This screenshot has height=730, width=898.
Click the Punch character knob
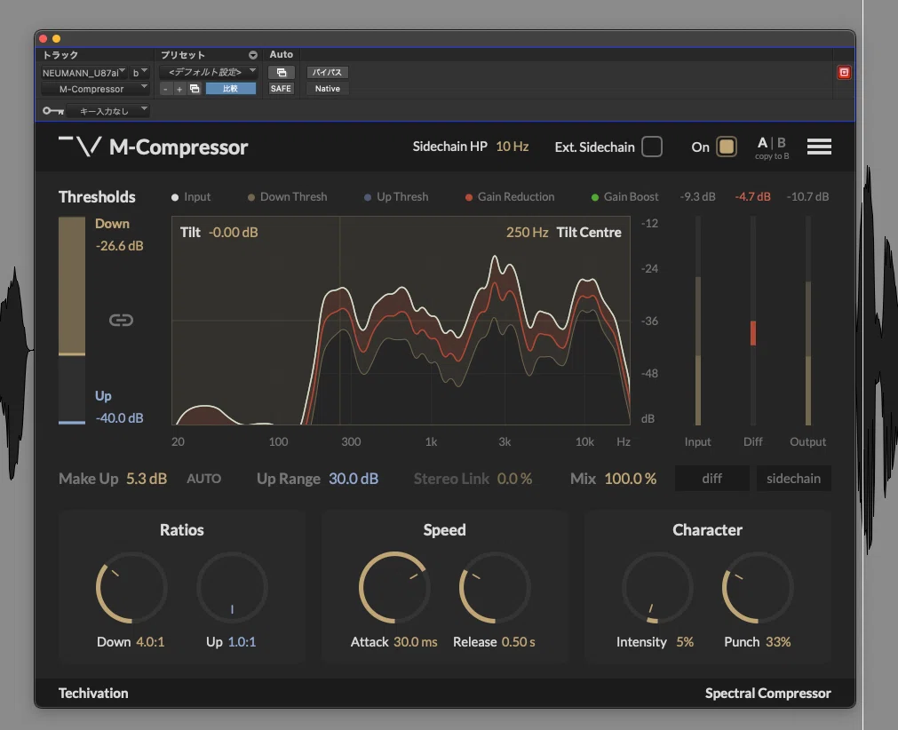[x=758, y=587]
